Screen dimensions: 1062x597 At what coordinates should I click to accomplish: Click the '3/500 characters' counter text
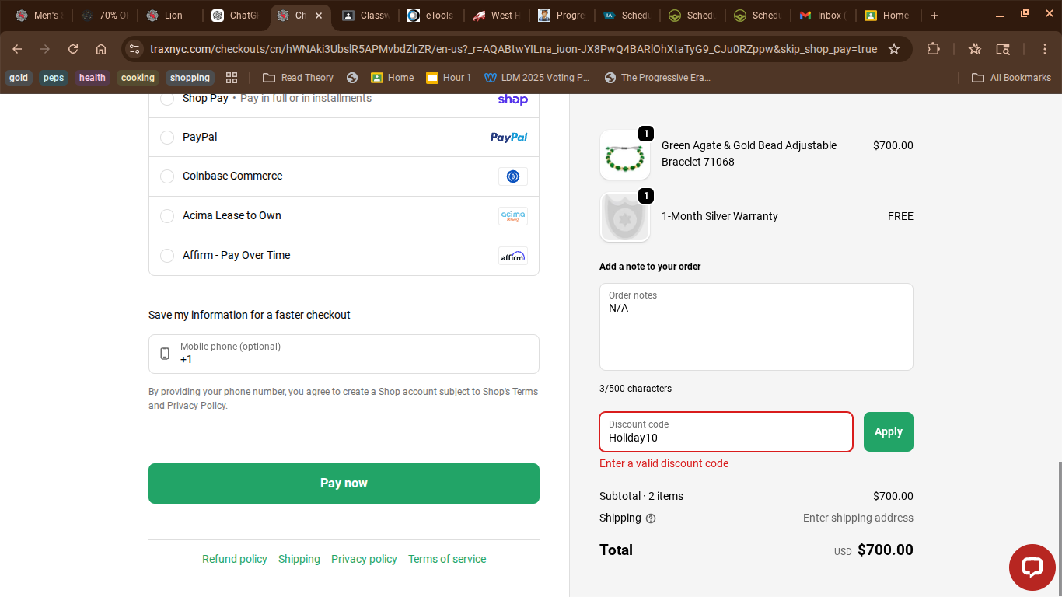tap(635, 389)
